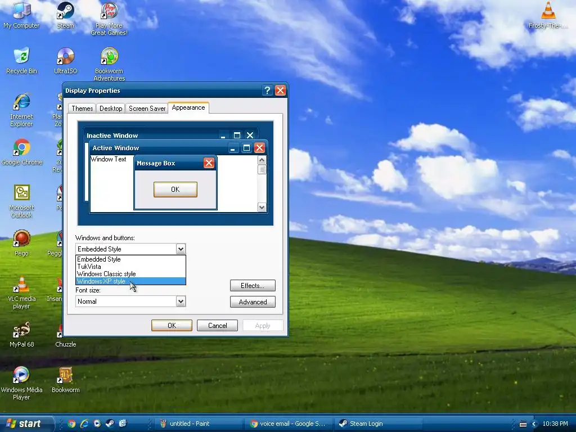Click the Advanced button
This screenshot has width=576, height=432.
(253, 302)
